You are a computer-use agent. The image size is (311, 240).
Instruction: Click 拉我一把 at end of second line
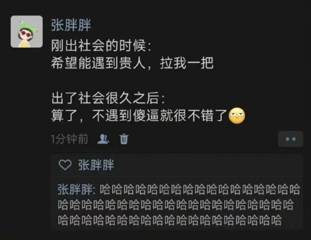(187, 63)
